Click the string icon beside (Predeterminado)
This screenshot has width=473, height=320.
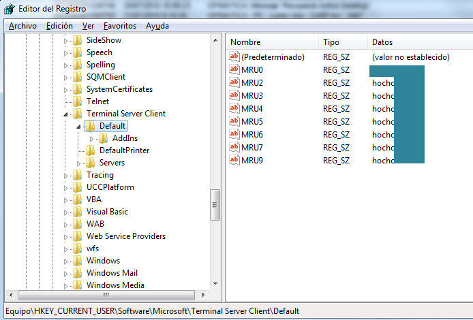click(x=234, y=57)
